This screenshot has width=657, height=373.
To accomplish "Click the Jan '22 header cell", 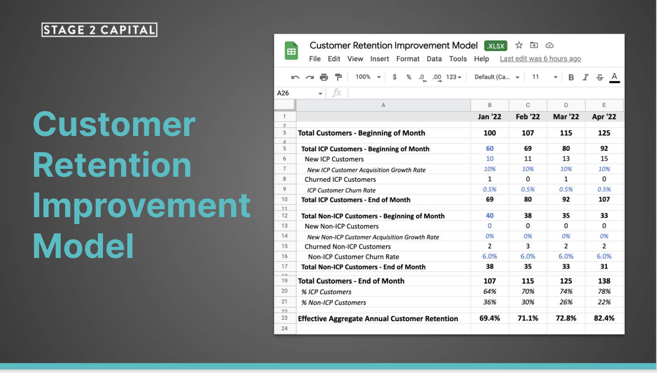I will (490, 117).
